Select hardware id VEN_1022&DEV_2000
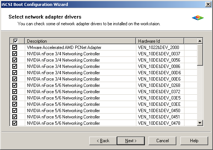Image resolution: width=213 pixels, height=150 pixels. (x=159, y=48)
